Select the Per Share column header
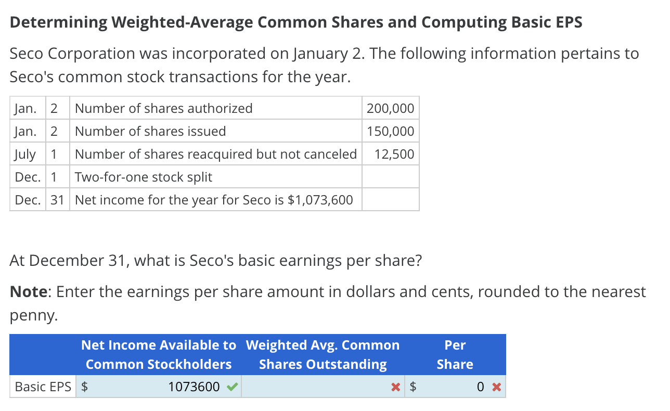The height and width of the screenshot is (411, 670). coord(455,354)
